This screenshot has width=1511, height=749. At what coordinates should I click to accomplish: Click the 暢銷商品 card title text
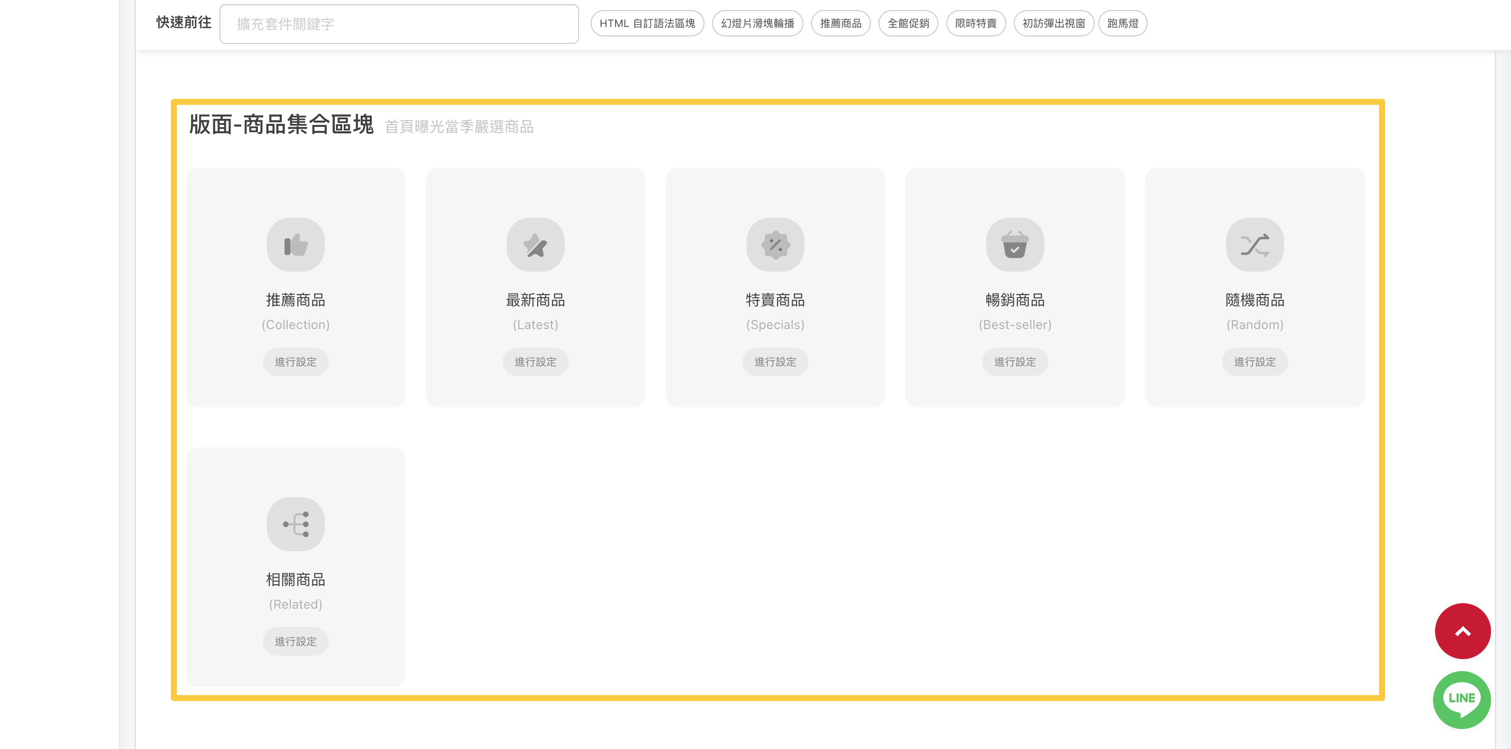coord(1015,300)
